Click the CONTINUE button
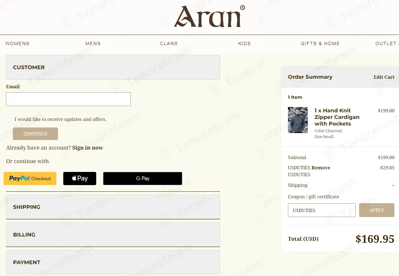399x276 pixels. click(35, 134)
